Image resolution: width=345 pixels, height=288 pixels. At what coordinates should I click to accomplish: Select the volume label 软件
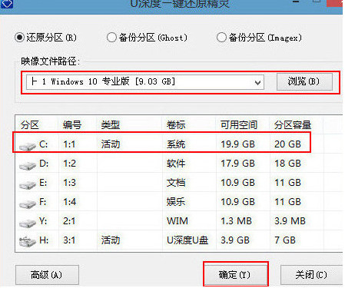coord(176,164)
